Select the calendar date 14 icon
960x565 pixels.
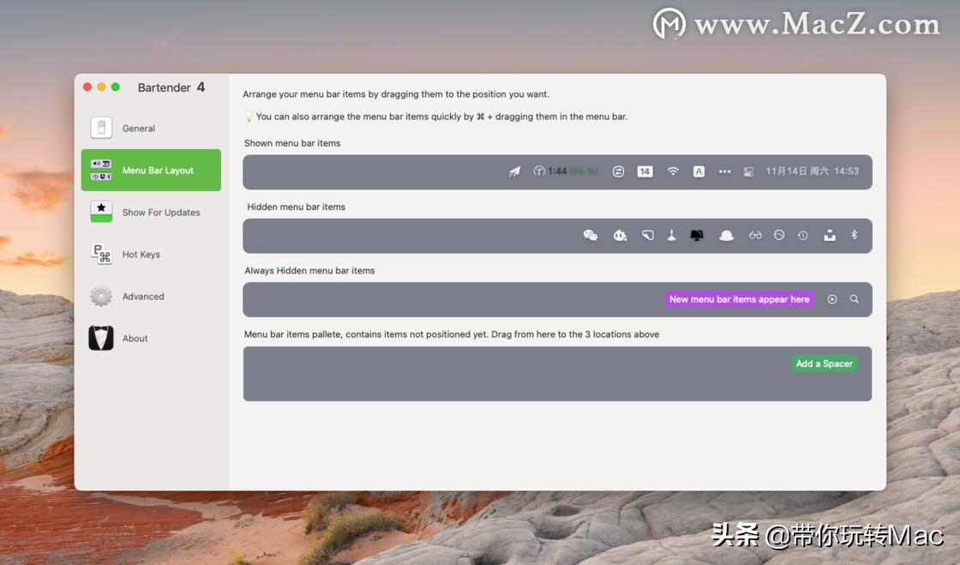pos(644,171)
